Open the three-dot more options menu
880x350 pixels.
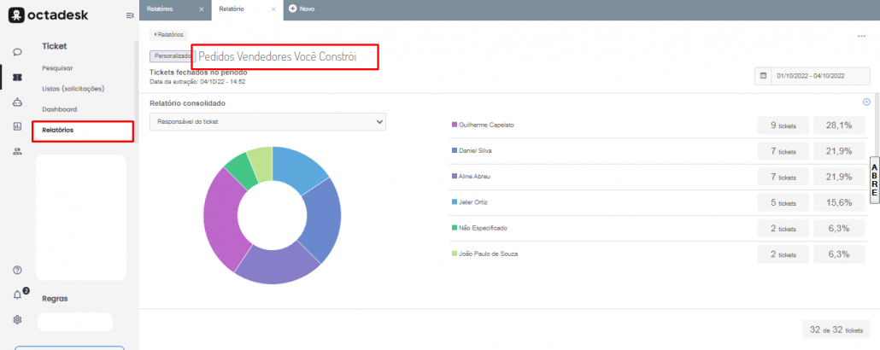point(861,36)
